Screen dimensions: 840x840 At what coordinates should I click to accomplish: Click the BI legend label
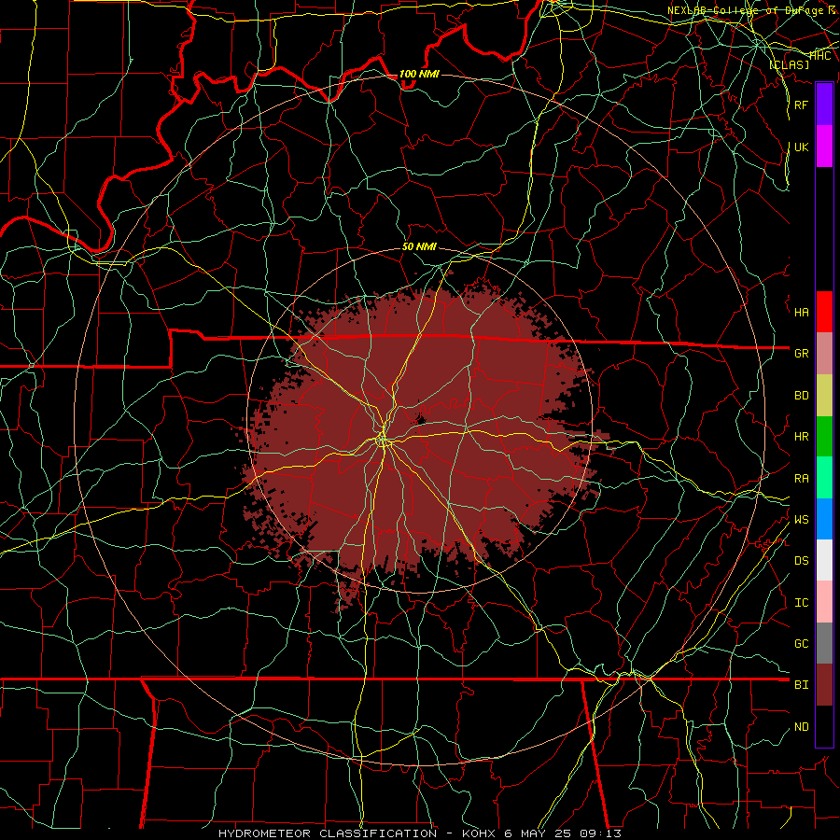click(802, 685)
